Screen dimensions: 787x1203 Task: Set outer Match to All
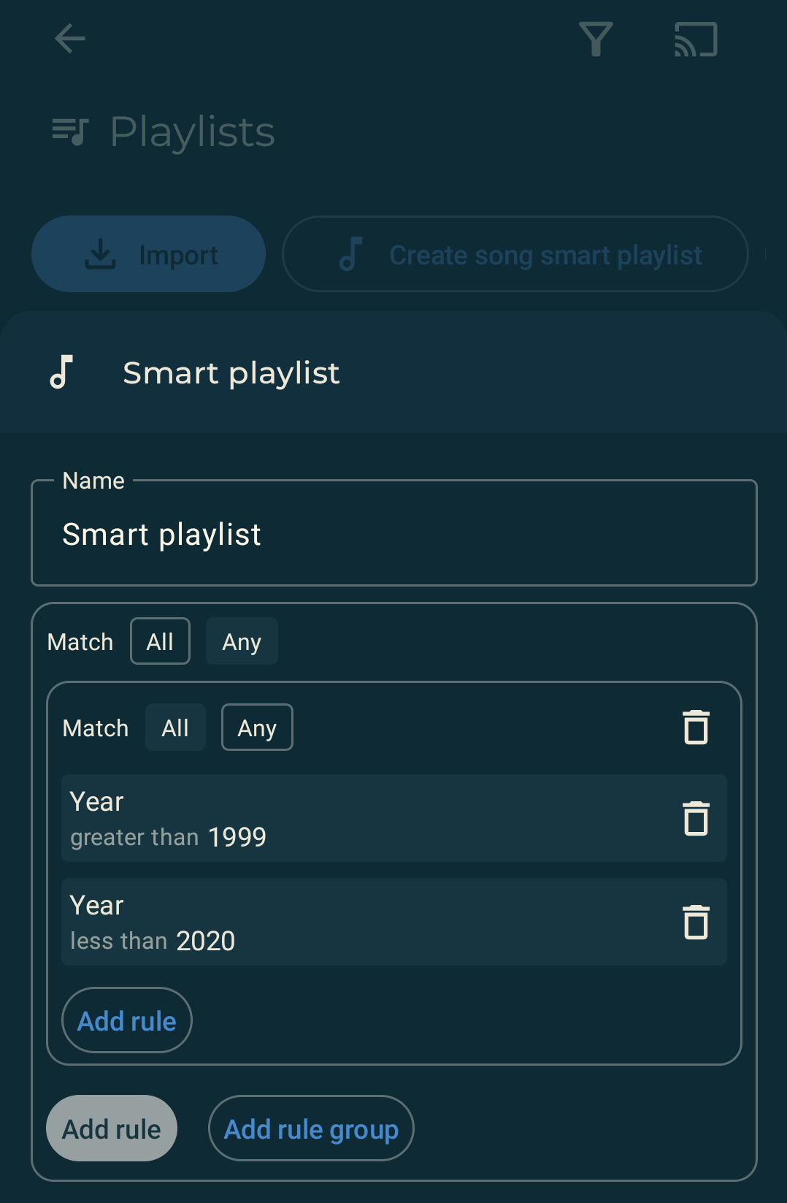click(x=160, y=641)
